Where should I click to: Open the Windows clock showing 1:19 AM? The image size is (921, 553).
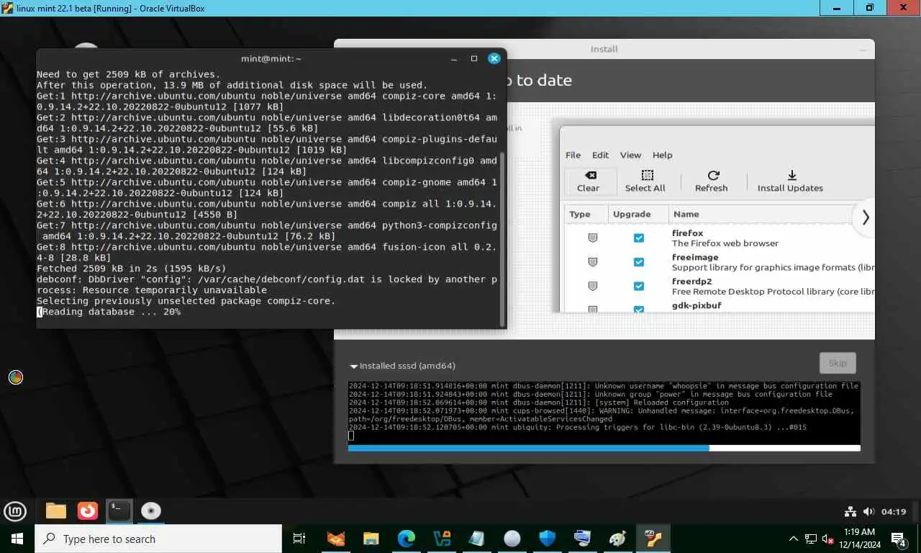861,539
